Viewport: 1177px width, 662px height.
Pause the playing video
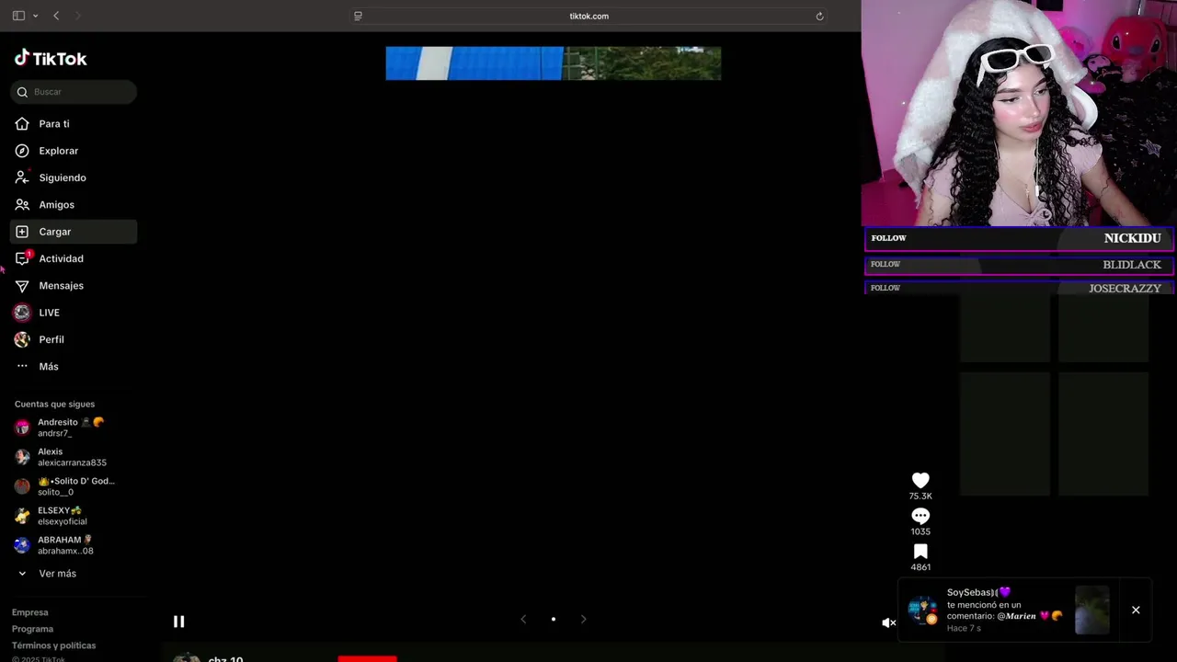(178, 622)
